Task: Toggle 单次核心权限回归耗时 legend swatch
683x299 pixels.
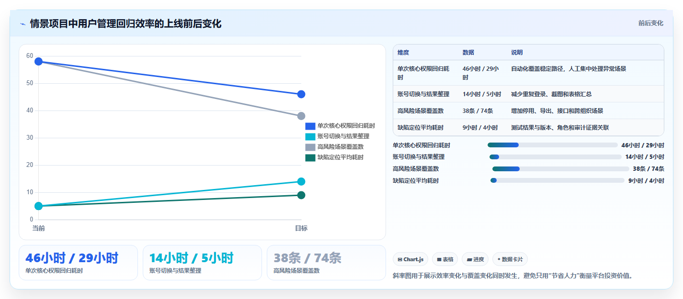Action: click(x=310, y=126)
